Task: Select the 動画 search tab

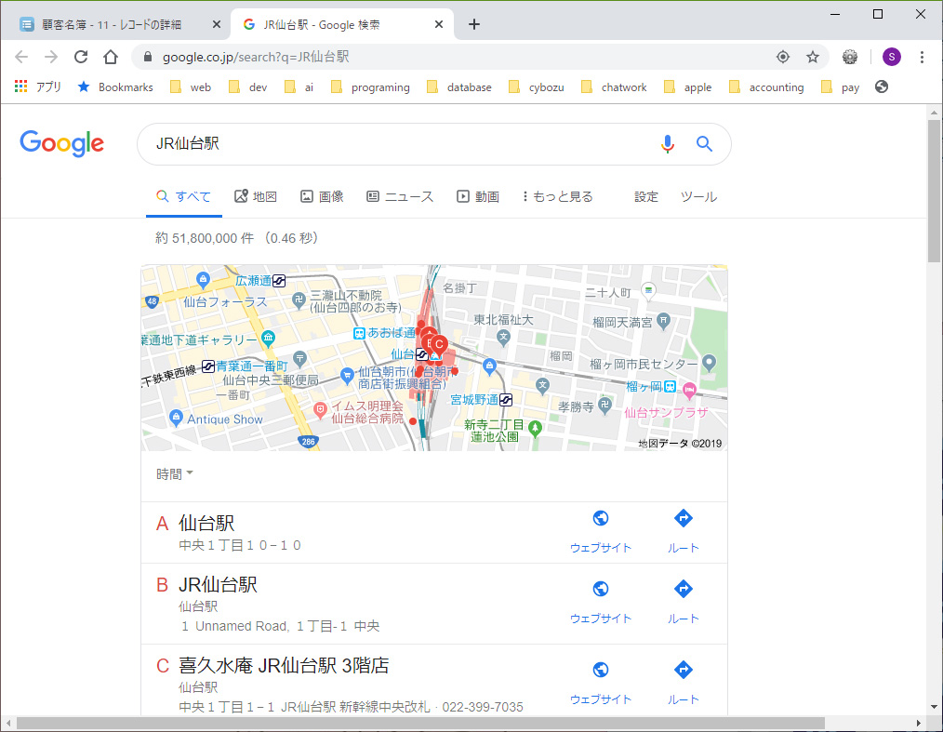Action: point(478,196)
